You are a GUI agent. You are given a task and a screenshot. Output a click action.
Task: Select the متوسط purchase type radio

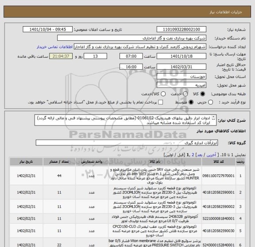coord(191,102)
